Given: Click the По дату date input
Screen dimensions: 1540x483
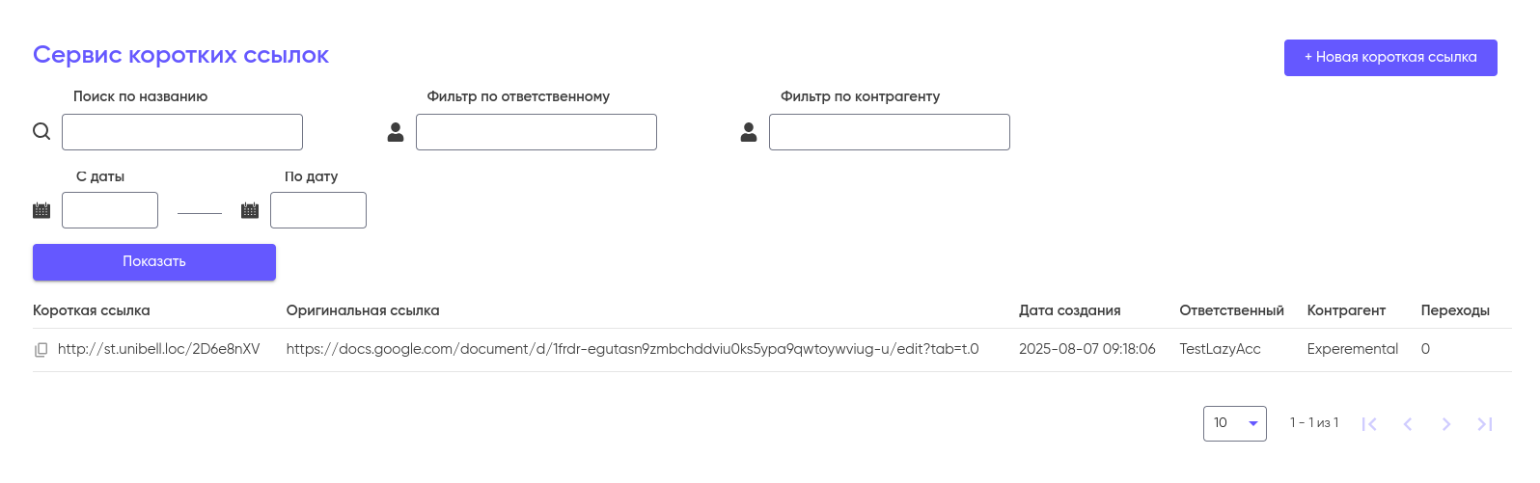Looking at the screenshot, I should click(x=318, y=210).
